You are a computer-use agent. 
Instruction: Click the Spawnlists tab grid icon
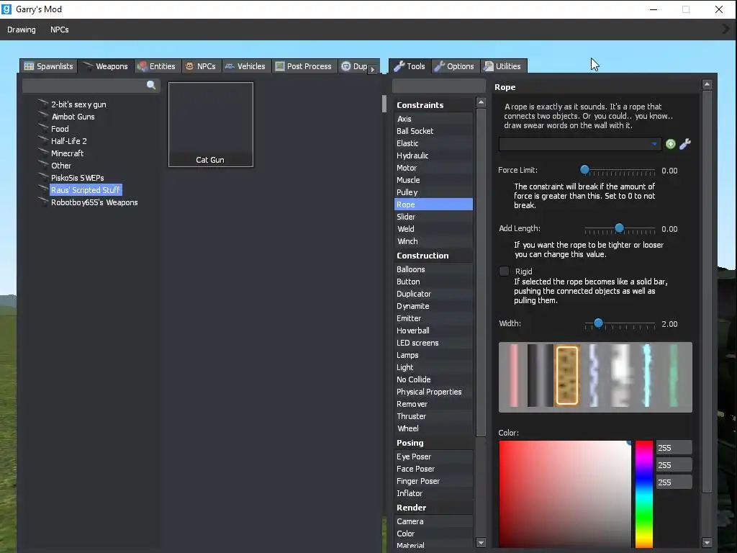29,66
